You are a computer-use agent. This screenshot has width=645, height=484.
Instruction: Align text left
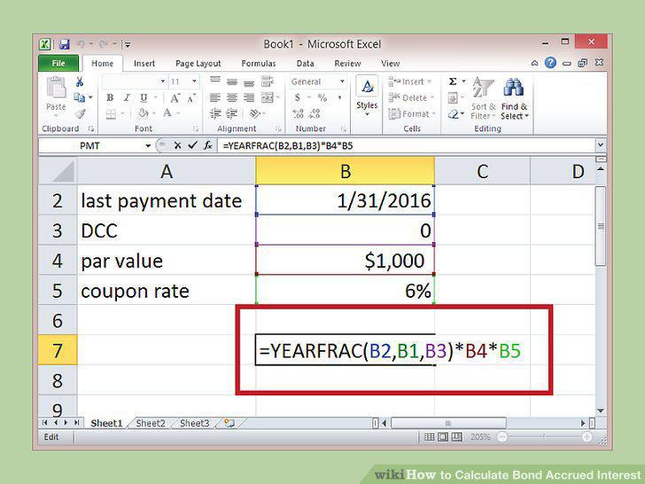(214, 98)
